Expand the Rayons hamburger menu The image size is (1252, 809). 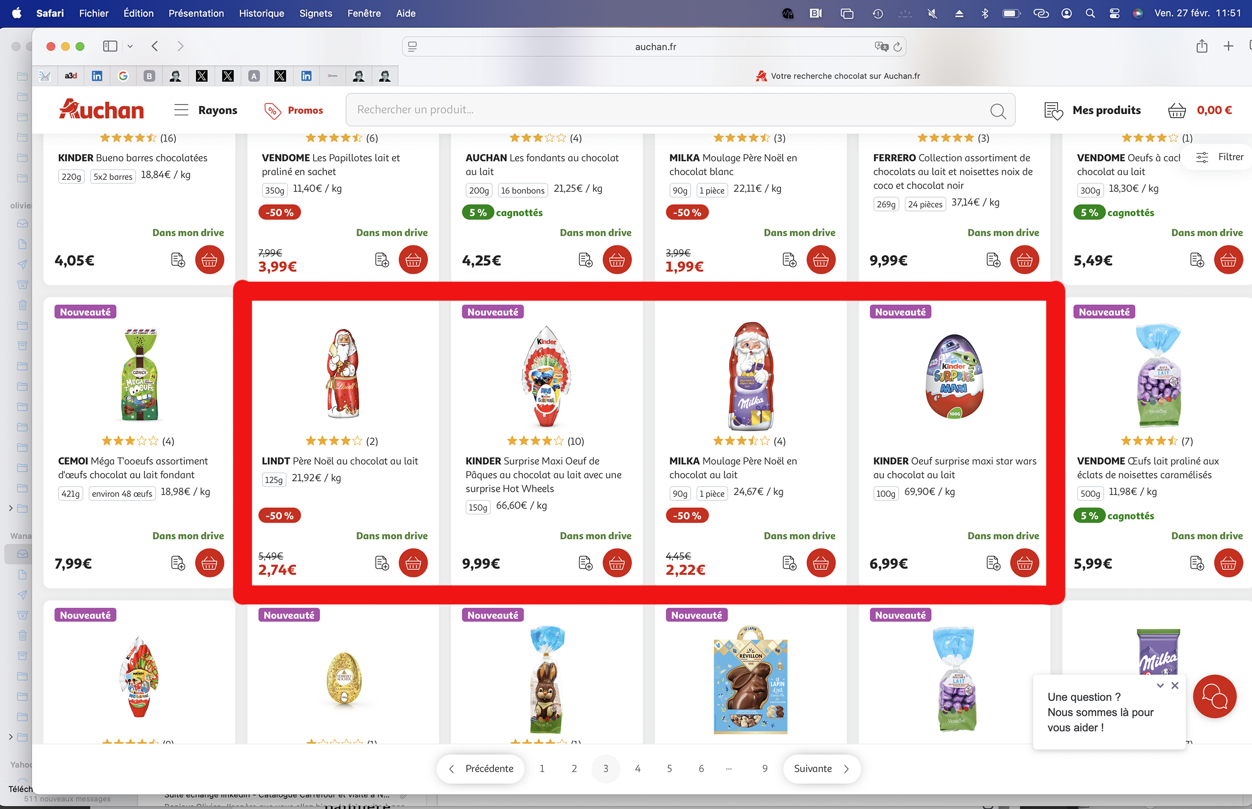tap(181, 110)
